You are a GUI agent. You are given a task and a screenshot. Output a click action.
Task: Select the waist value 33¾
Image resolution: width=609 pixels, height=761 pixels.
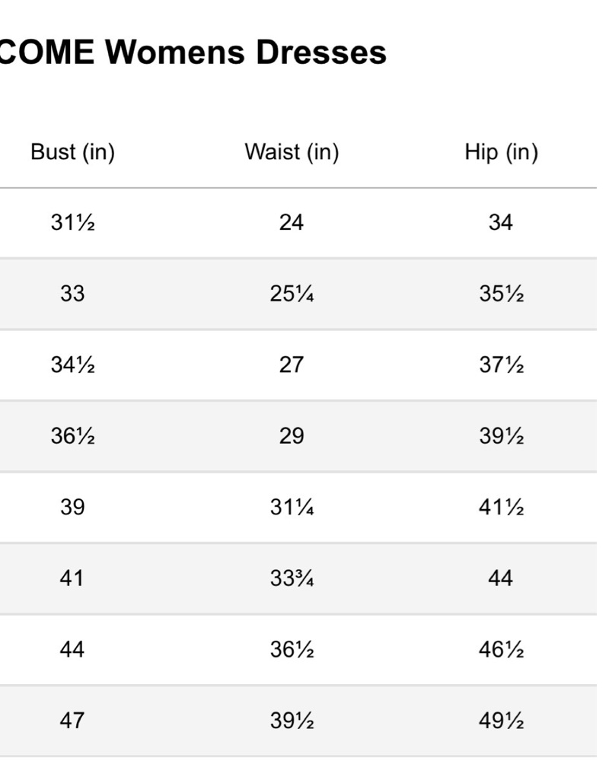[x=292, y=578]
